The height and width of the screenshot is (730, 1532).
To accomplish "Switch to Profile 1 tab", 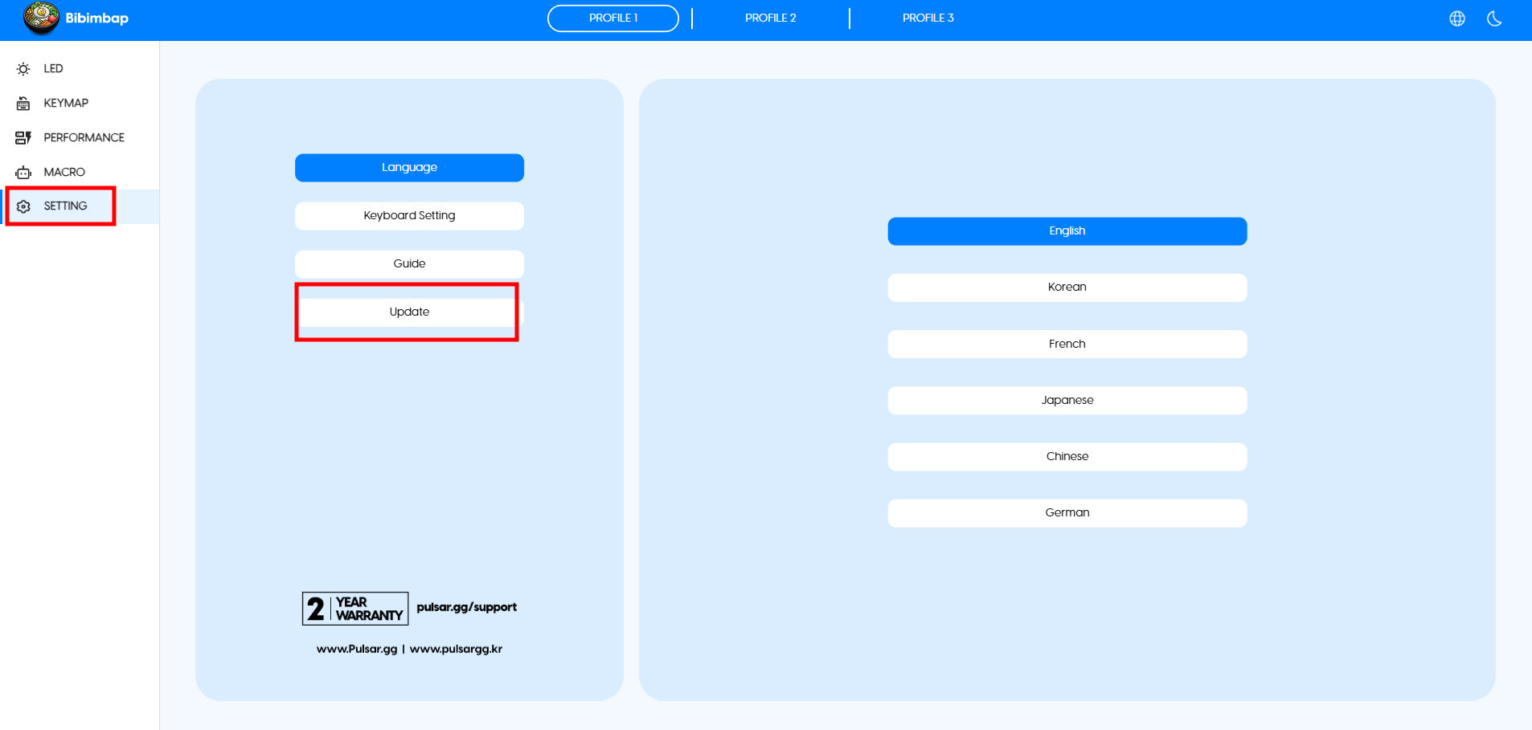I will coord(612,18).
